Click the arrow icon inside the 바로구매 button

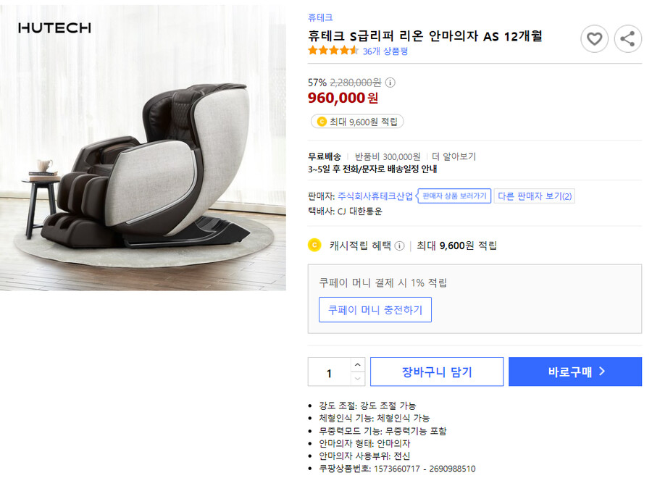(x=603, y=371)
